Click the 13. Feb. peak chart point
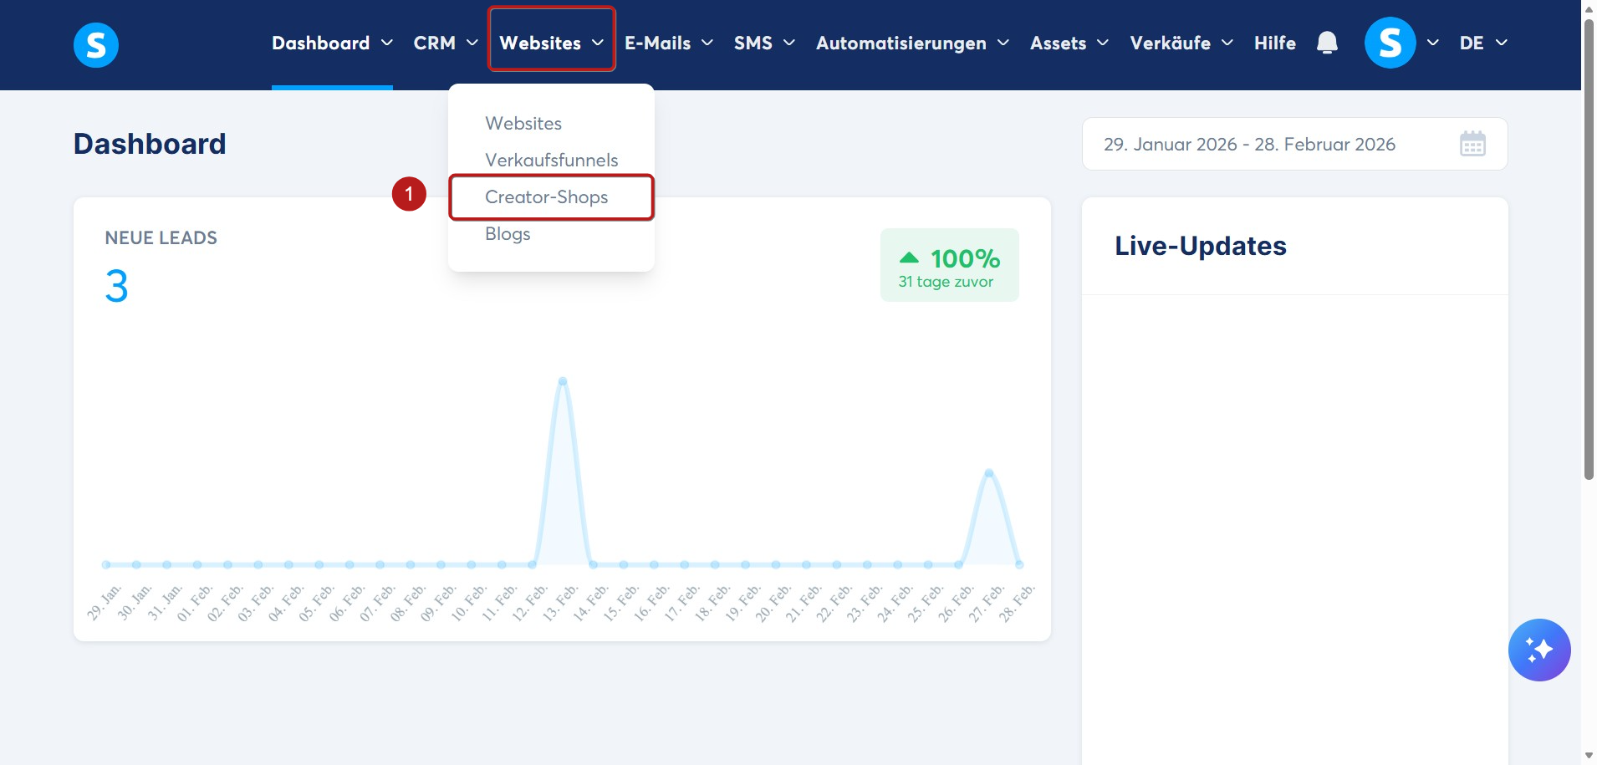The image size is (1597, 765). (563, 381)
